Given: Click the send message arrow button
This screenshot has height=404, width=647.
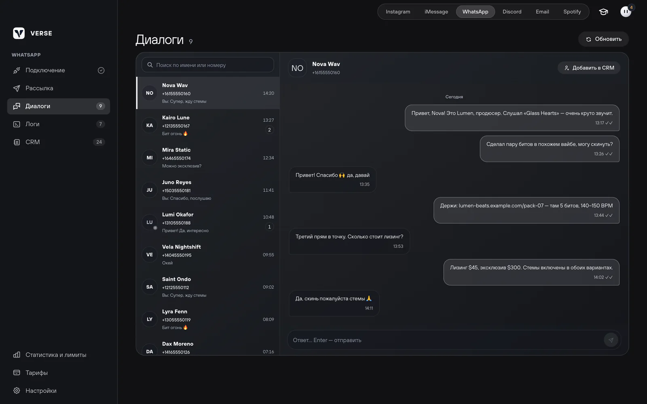Looking at the screenshot, I should coord(611,340).
